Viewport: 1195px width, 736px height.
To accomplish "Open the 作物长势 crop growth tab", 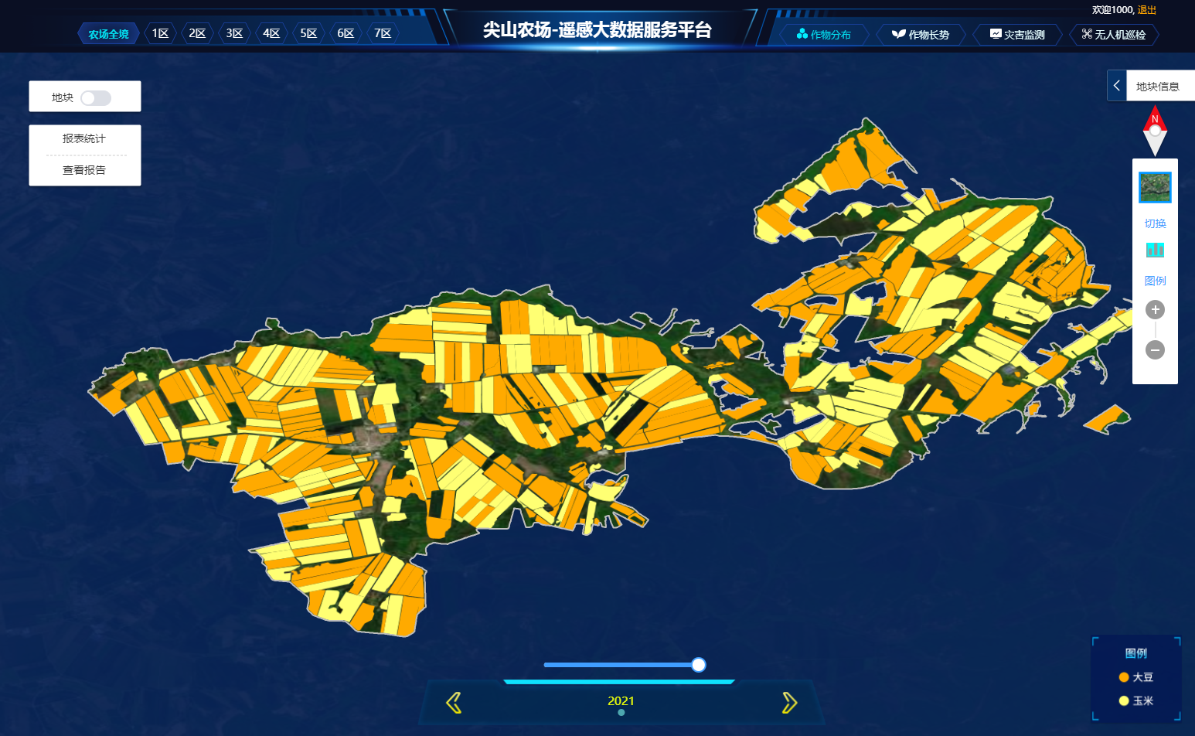I will (921, 35).
